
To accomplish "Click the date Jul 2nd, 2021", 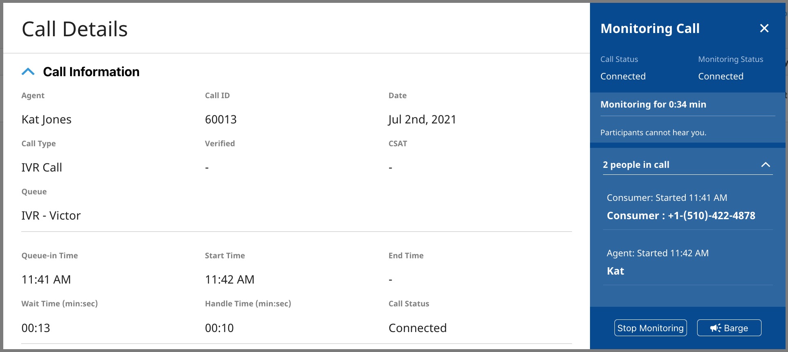I will 422,119.
